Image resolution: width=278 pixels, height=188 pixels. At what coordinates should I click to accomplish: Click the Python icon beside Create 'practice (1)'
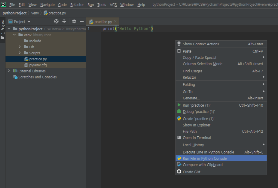[179, 118]
